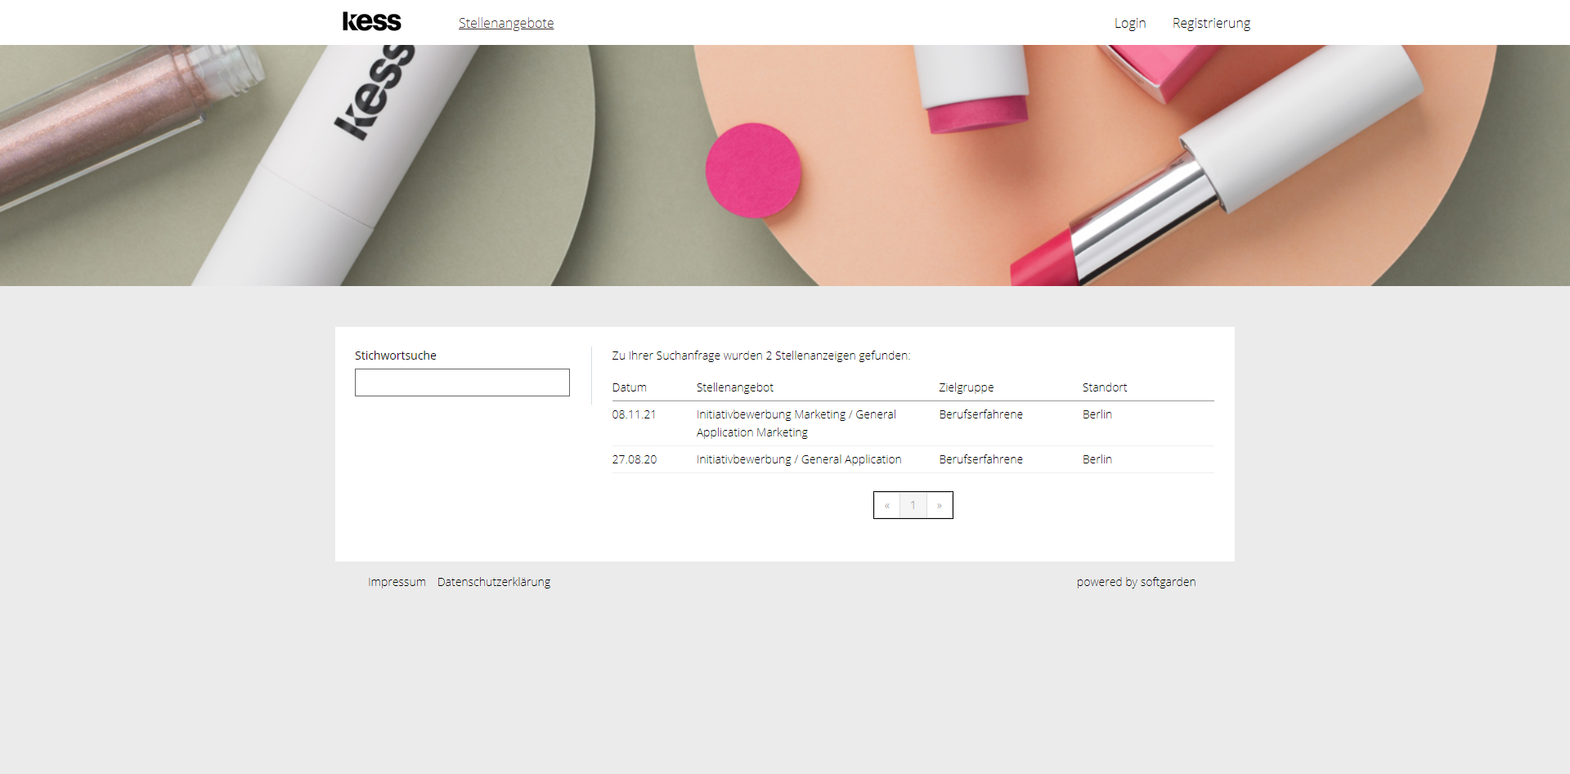Click Berlin in the 08.11.21 row
The image size is (1570, 774).
(x=1097, y=414)
